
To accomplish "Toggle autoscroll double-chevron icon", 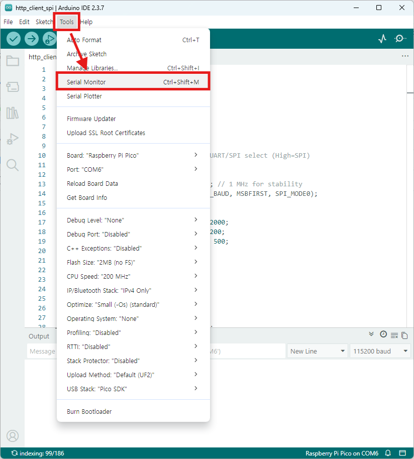I will coord(371,334).
